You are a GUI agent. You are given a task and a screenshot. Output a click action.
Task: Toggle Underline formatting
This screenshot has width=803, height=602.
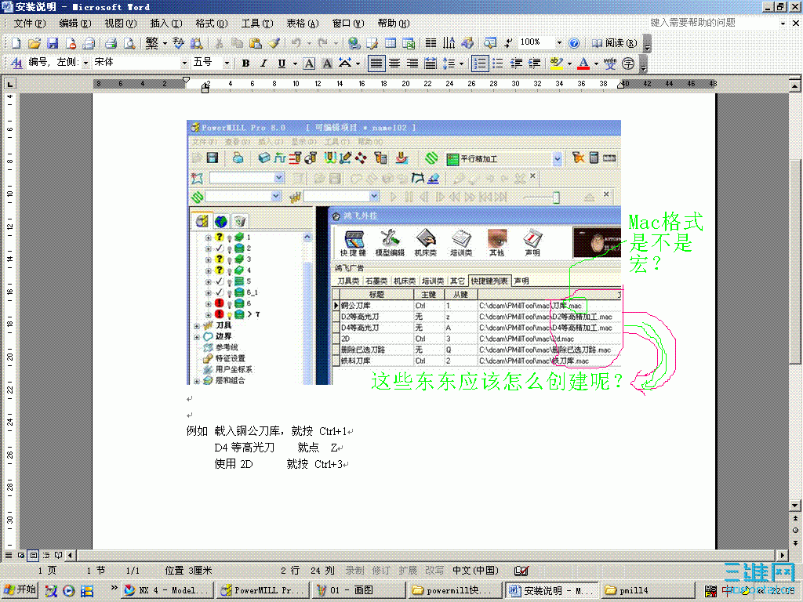tap(282, 63)
